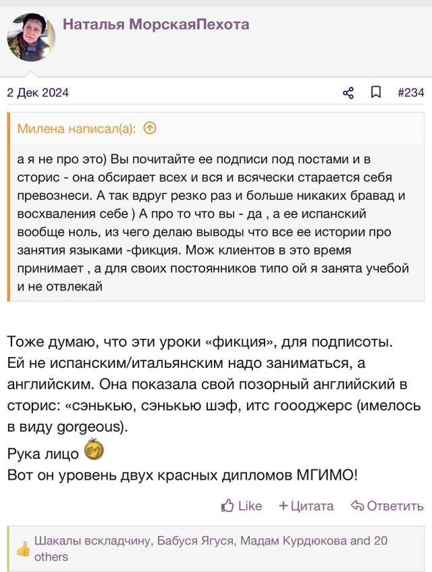Open the Наталья МорскаяПехота username link
Image resolution: width=432 pixels, height=572 pixels.
(x=156, y=24)
